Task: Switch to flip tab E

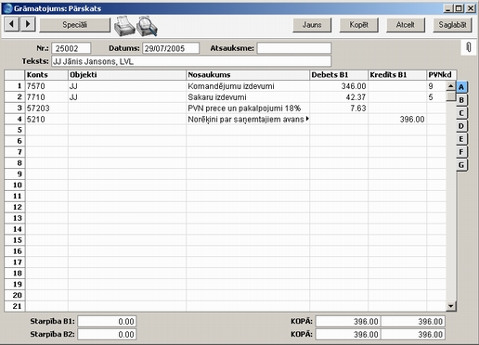Action: (461, 139)
